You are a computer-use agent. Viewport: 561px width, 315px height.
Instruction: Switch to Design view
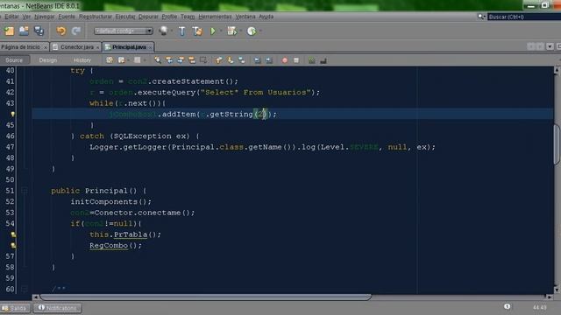tap(48, 60)
